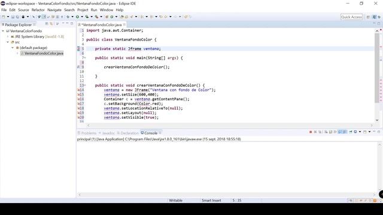Click the Open Type toolbar icon
383x215 pixels.
tap(122, 17)
